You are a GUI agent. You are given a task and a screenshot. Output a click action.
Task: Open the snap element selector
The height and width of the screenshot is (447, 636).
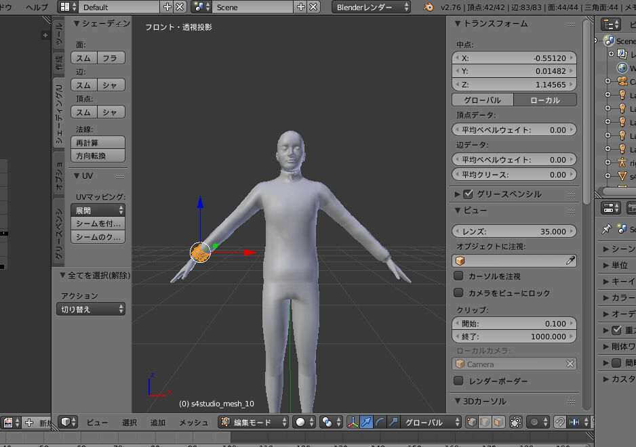click(x=579, y=422)
